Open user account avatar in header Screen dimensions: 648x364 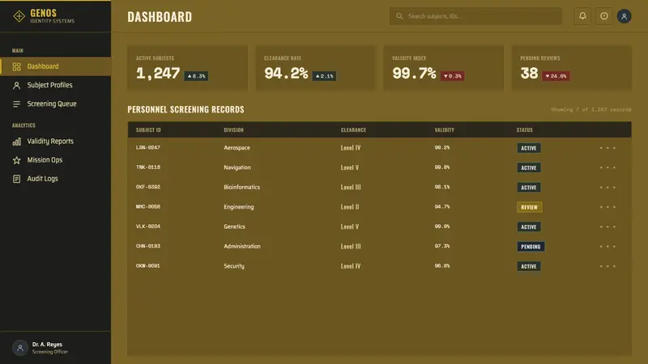click(624, 16)
